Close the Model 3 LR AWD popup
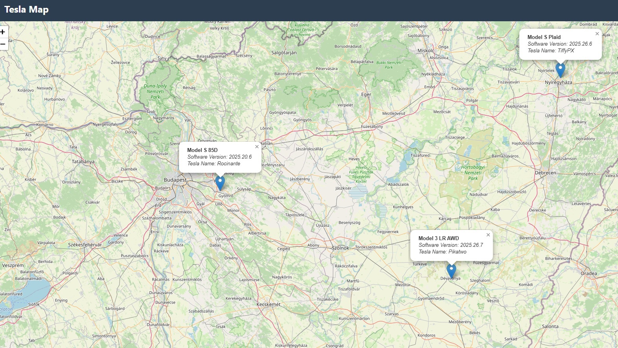The height and width of the screenshot is (348, 618). point(488,235)
